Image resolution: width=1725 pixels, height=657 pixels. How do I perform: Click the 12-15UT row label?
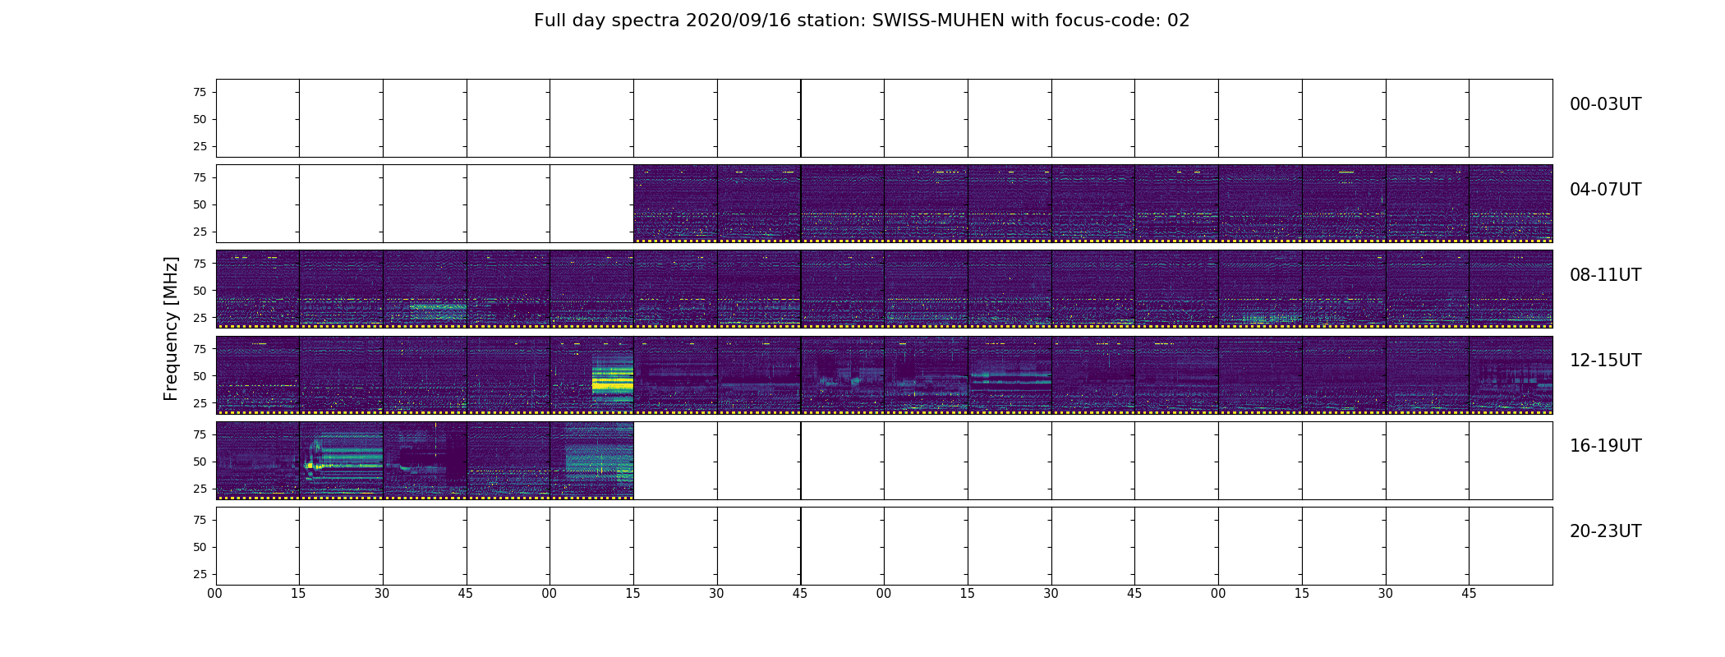[x=1605, y=361]
